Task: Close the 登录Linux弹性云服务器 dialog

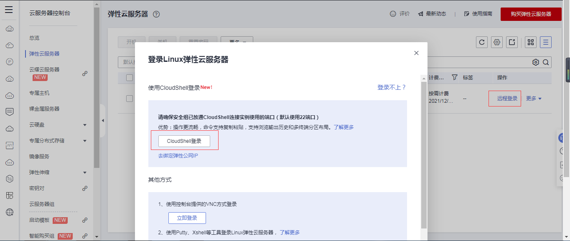Action: (x=416, y=53)
